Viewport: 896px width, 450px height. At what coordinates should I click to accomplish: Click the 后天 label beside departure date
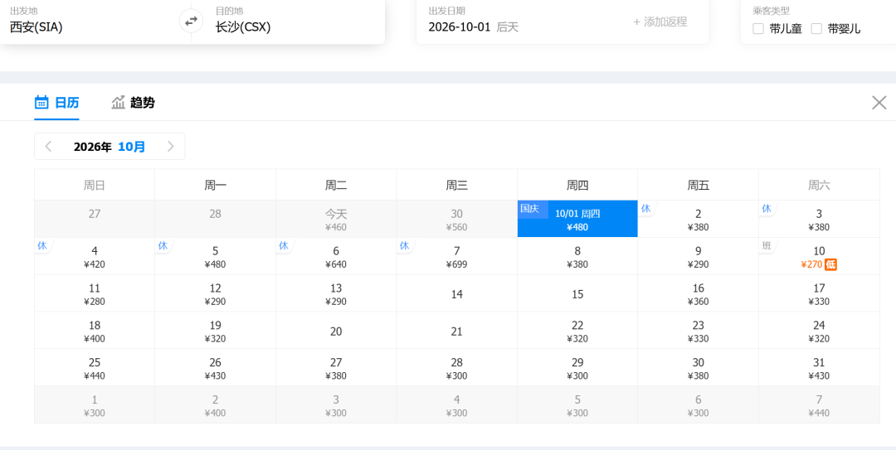508,27
